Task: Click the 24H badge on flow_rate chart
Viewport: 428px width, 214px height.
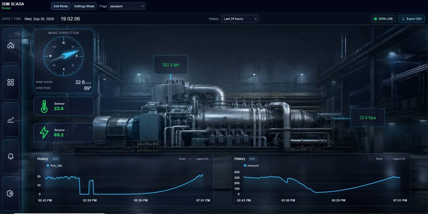Action: (55, 159)
